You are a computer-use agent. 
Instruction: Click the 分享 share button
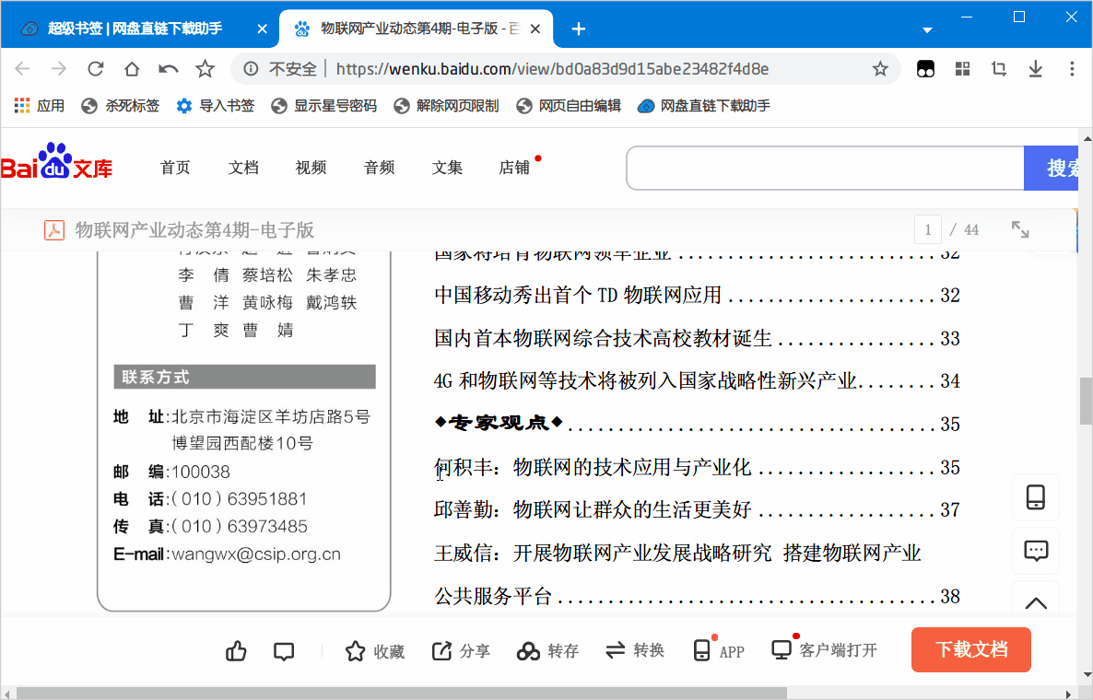coord(461,650)
